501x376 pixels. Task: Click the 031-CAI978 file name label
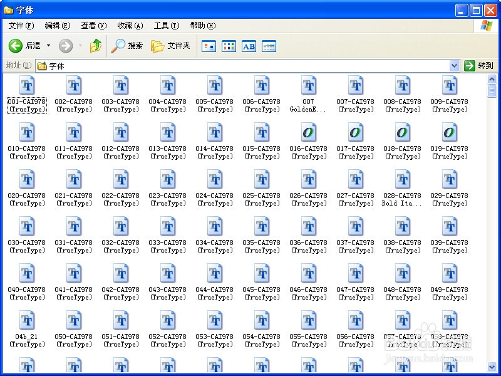pyautogui.click(x=74, y=246)
